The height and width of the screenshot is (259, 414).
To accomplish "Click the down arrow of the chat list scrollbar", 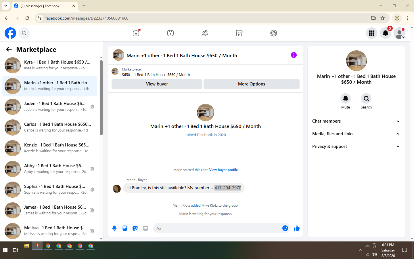I will (x=101, y=239).
